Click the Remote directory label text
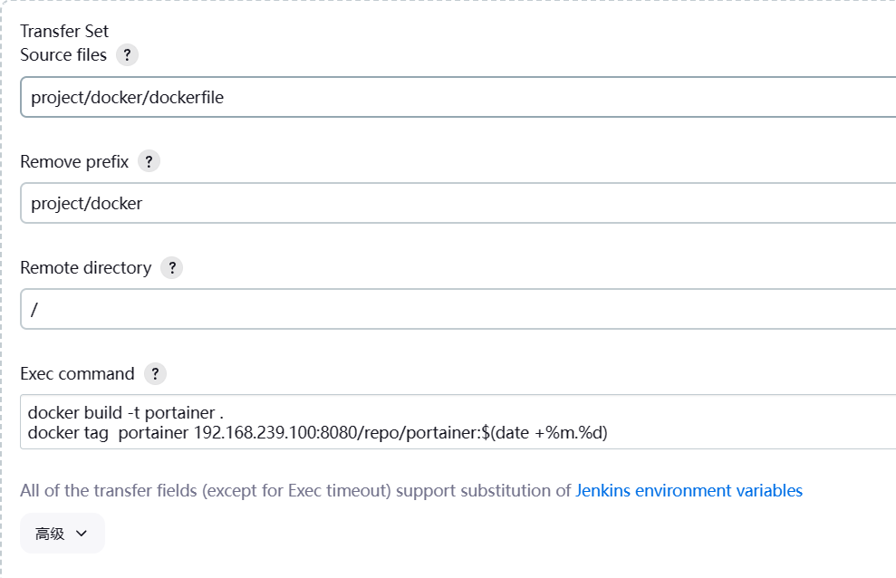 [x=85, y=268]
